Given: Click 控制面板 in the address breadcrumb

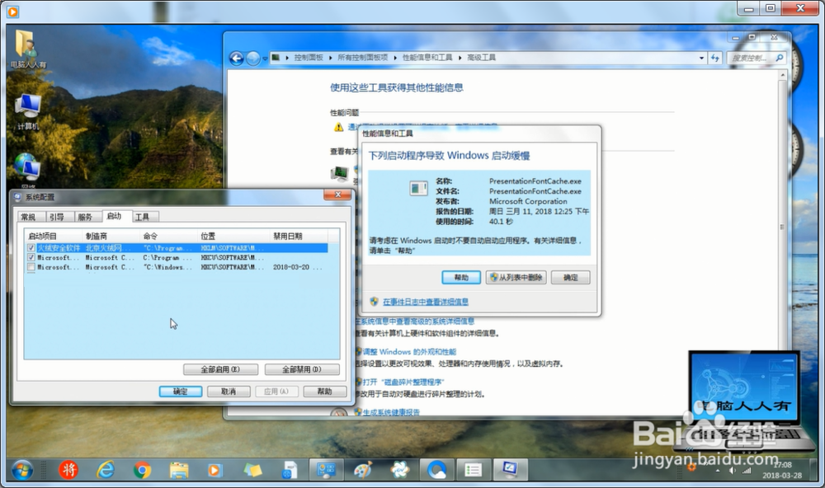Looking at the screenshot, I should point(309,58).
